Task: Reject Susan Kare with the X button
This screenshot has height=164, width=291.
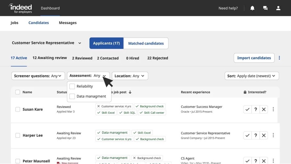Action: tap(264, 109)
